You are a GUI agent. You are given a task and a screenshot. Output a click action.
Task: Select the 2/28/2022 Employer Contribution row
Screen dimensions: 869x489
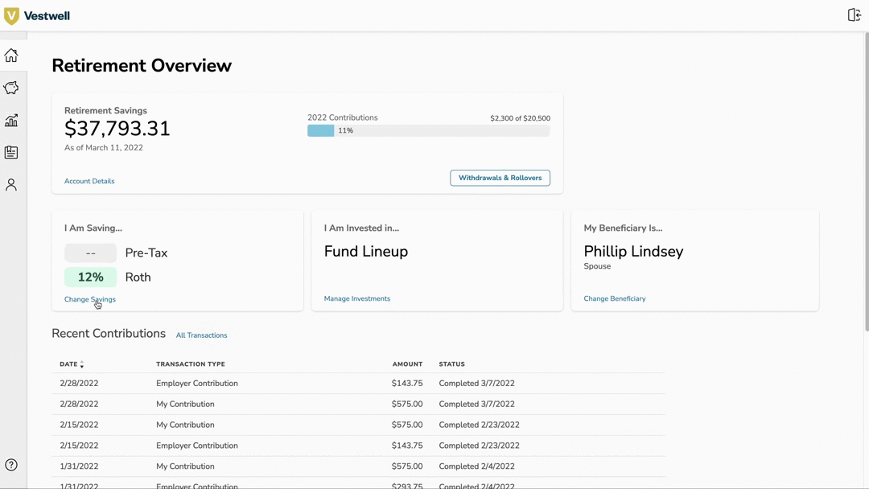point(358,384)
